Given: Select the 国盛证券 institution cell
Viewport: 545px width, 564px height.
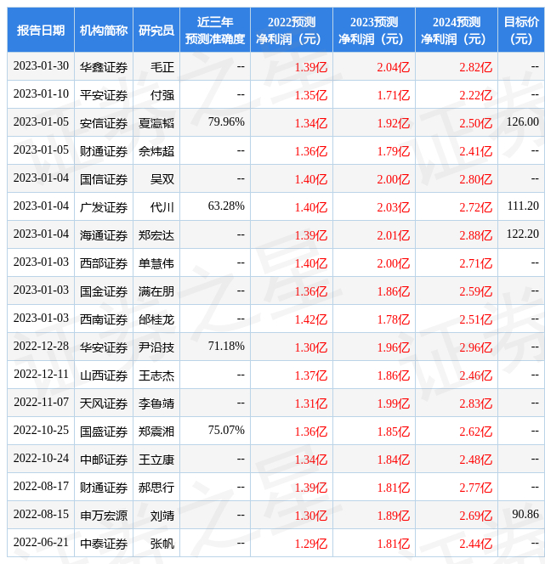Looking at the screenshot, I should pos(104,432).
